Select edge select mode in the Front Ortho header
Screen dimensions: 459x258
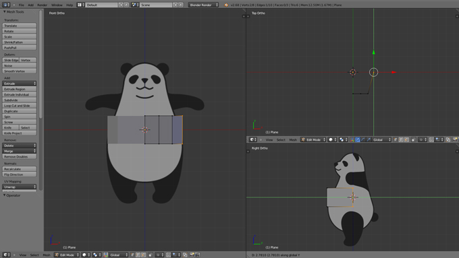coord(138,255)
